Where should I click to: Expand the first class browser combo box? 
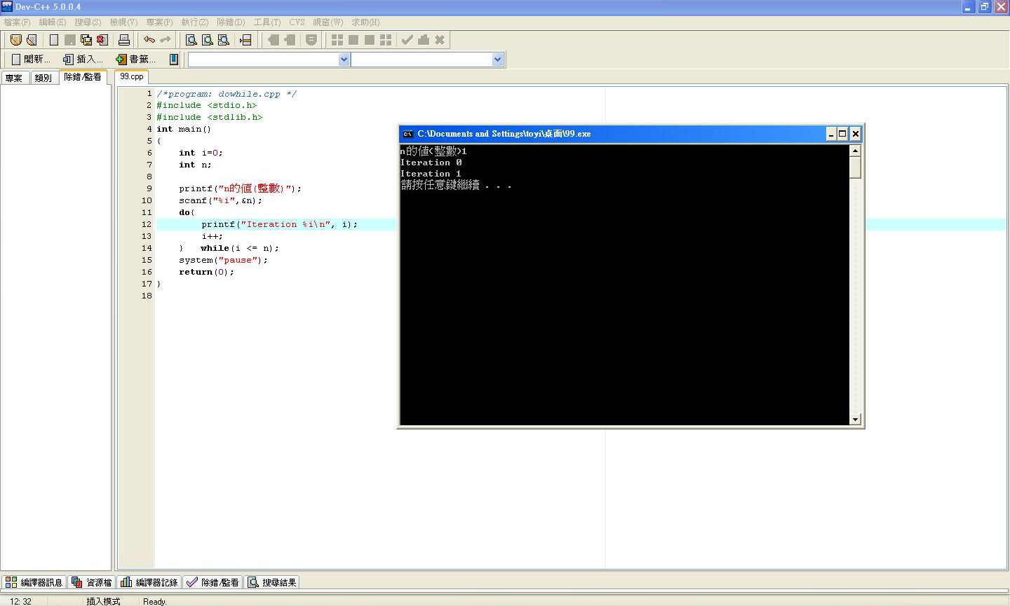coord(344,60)
